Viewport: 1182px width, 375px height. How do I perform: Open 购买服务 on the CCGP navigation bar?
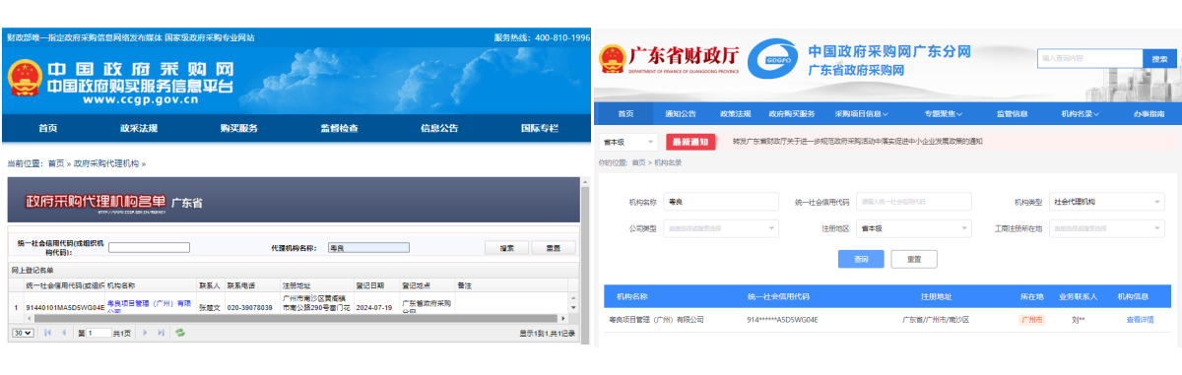tap(238, 129)
